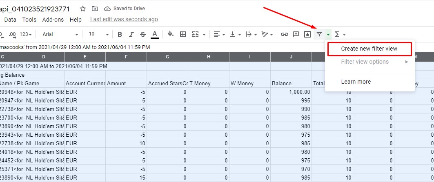The image size is (434, 182).
Task: Open the text color picker
Action: pyautogui.click(x=155, y=34)
